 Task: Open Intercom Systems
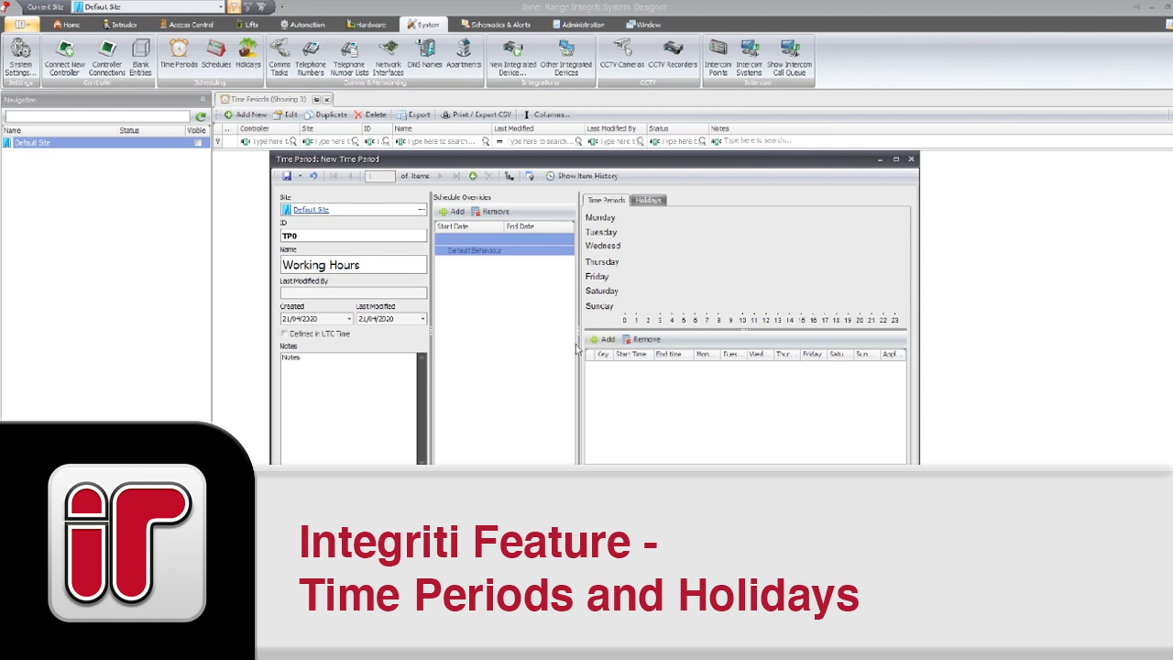coord(749,57)
